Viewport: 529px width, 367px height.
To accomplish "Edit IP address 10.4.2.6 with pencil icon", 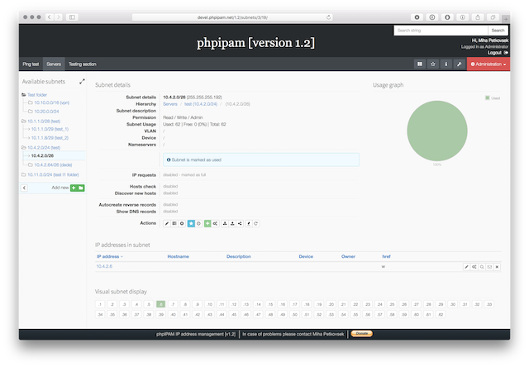I will point(467,267).
